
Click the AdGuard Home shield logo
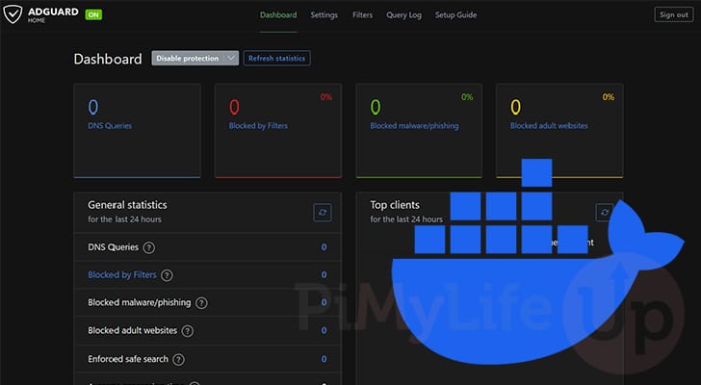(x=13, y=14)
